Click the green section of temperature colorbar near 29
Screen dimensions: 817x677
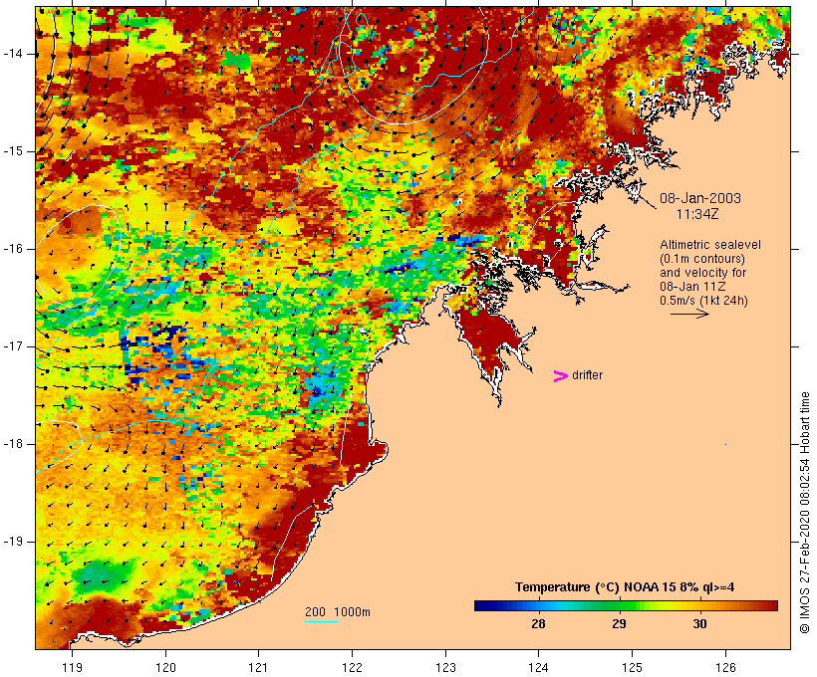click(x=619, y=605)
